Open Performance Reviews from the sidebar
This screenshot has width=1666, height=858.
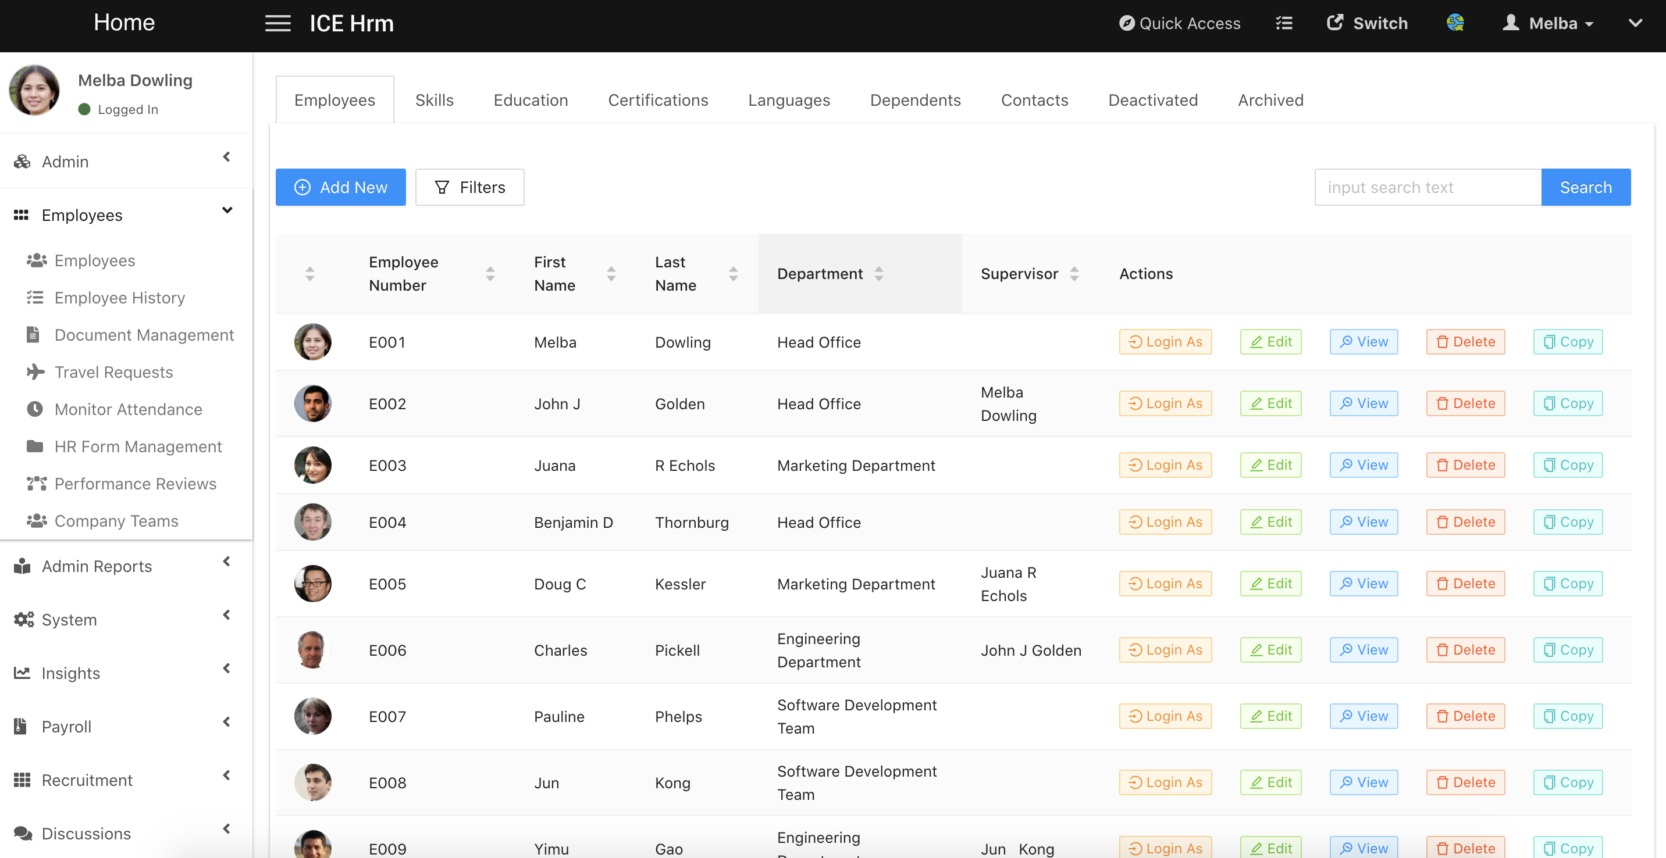(x=135, y=484)
